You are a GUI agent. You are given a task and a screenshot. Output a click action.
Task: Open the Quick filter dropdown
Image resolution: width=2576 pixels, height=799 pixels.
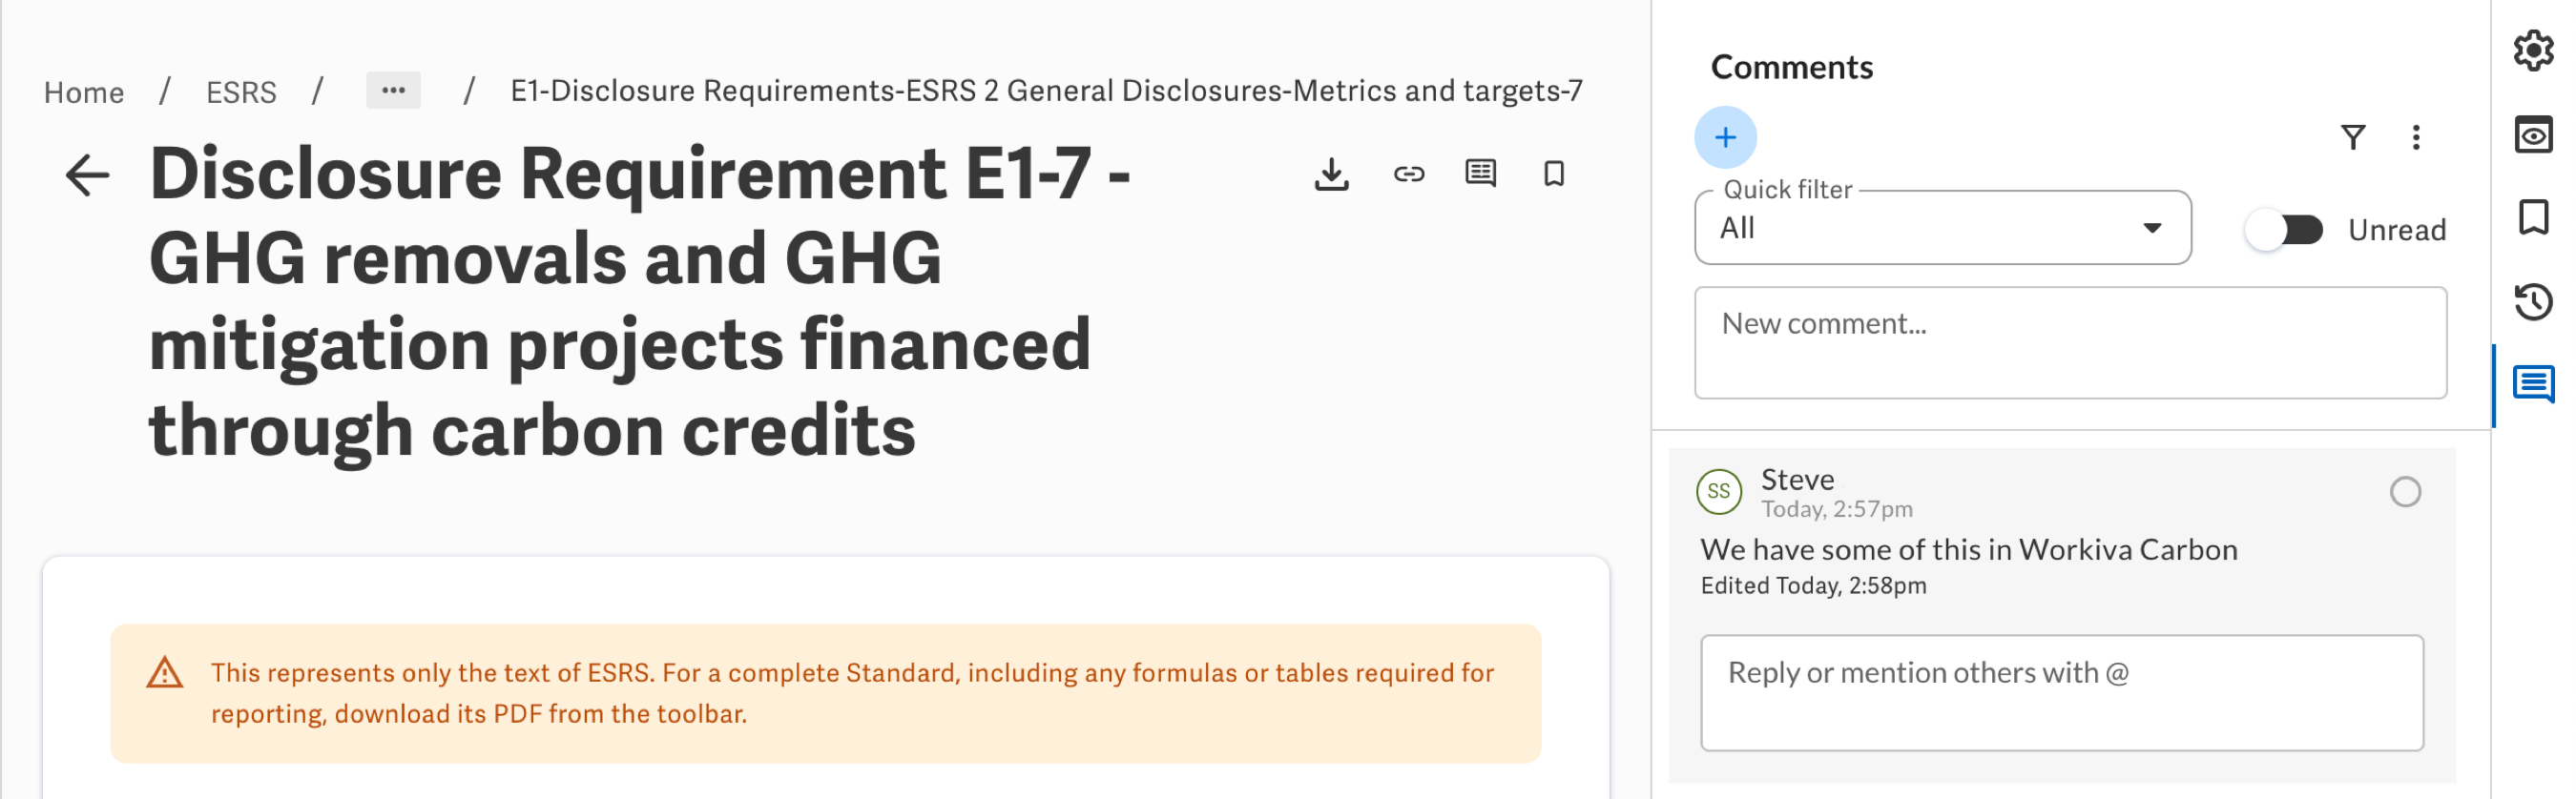point(1942,229)
